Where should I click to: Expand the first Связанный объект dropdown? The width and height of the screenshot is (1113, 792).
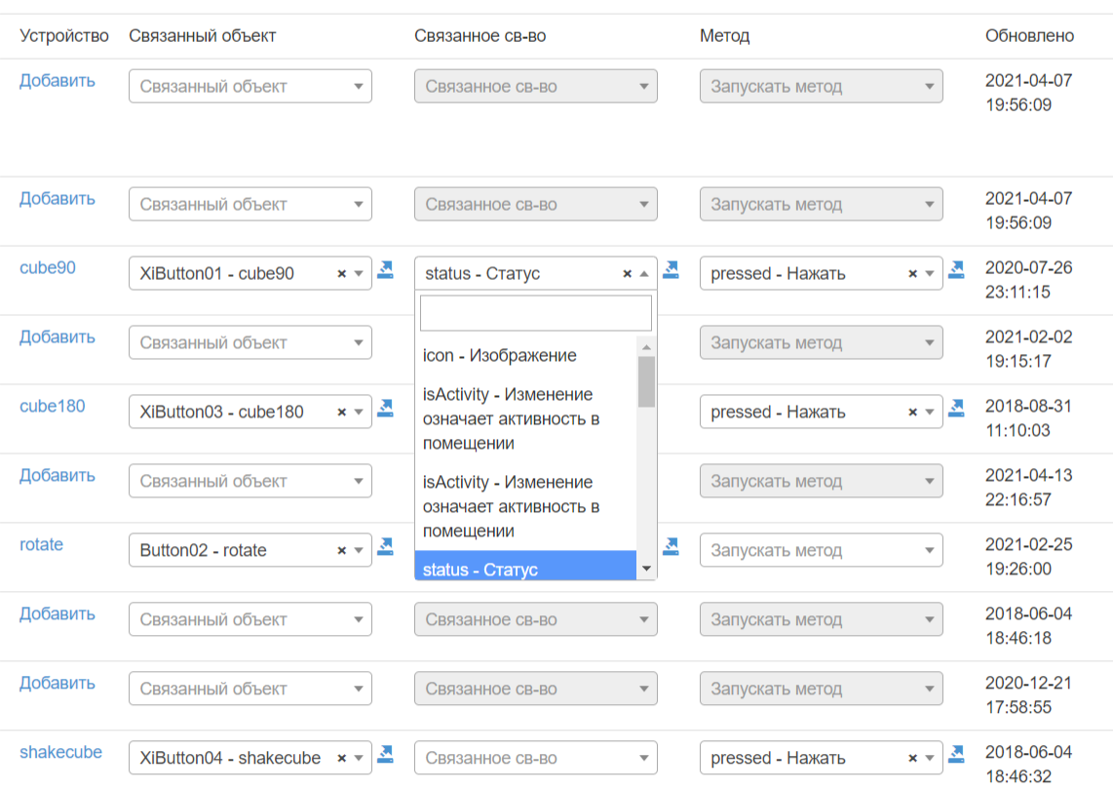[249, 86]
